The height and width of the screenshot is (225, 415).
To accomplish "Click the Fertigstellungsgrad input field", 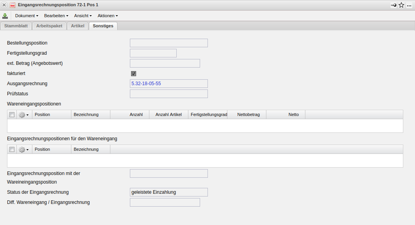I will pos(153,53).
